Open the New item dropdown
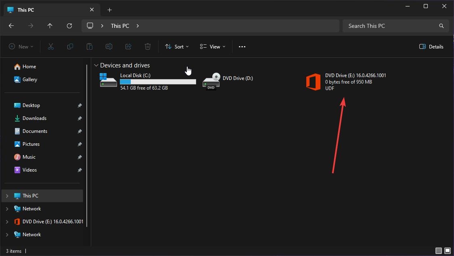This screenshot has width=454, height=256. [x=21, y=46]
